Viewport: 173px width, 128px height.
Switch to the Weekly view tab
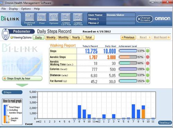[51, 38]
